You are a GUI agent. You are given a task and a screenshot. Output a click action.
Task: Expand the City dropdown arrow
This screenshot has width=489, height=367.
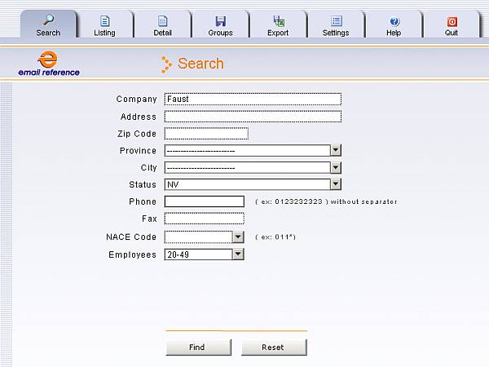(x=336, y=167)
